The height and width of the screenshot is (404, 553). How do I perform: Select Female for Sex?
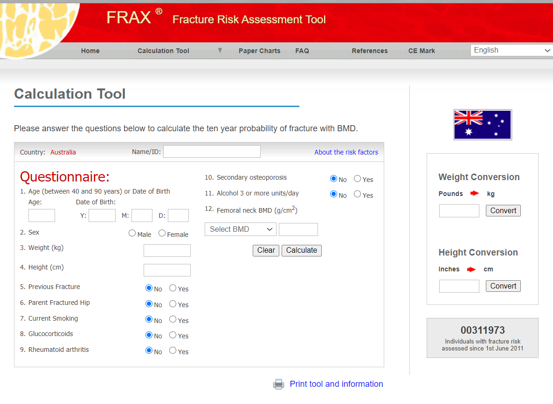162,233
